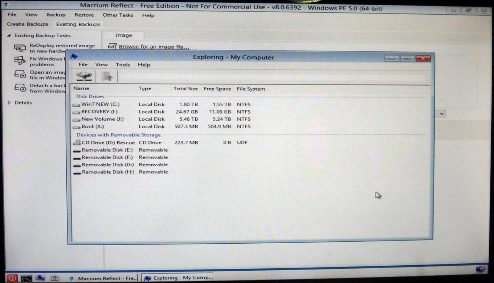Viewport: 494px width, 283px height.
Task: Select the Image tab
Action: [124, 35]
